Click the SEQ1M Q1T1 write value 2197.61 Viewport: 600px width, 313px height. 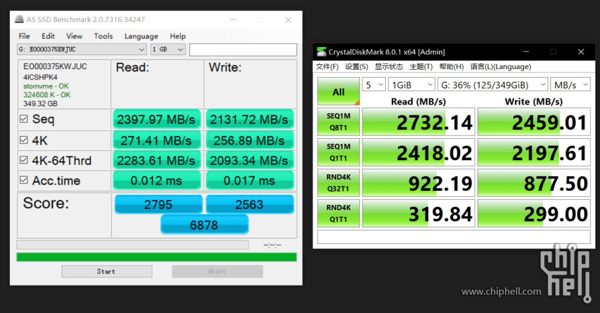534,152
